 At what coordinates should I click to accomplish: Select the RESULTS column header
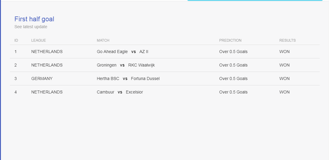(x=287, y=40)
